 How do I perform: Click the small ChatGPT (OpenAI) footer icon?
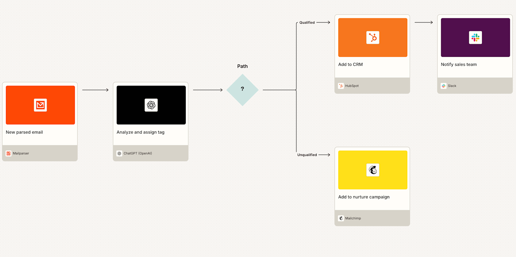119,153
